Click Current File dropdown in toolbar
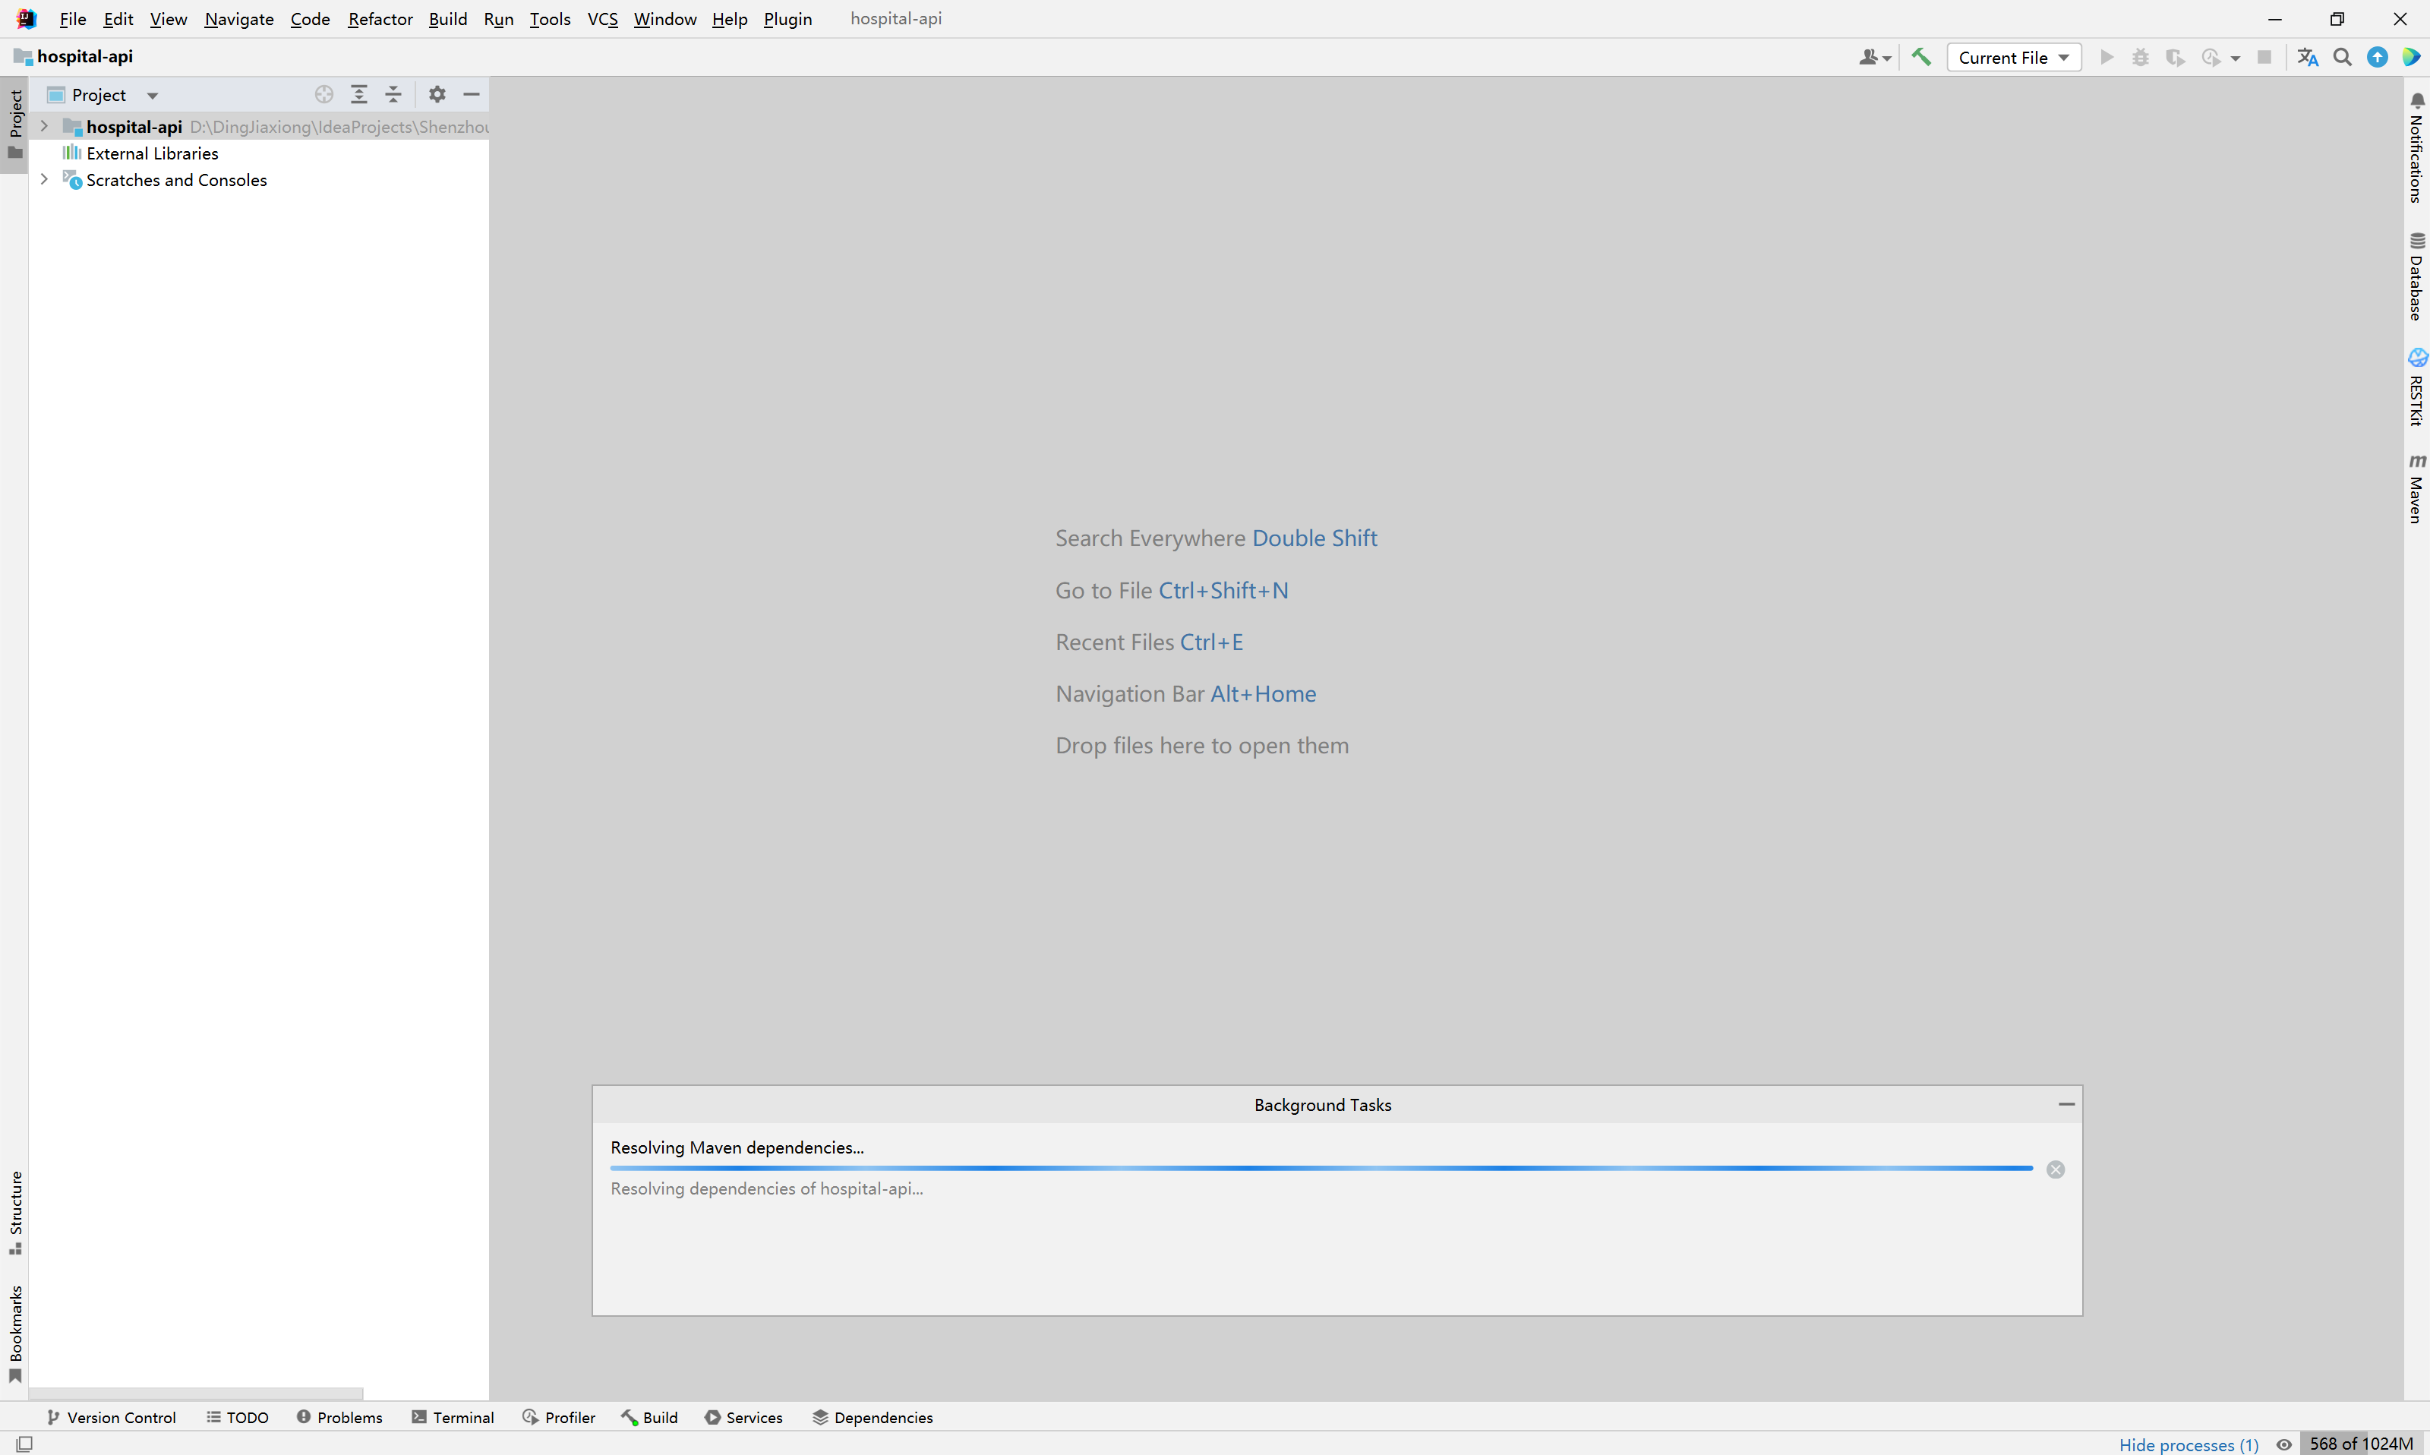This screenshot has height=1455, width=2430. pos(2011,57)
